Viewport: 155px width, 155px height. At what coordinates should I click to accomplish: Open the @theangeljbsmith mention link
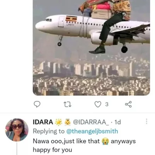click(92, 131)
